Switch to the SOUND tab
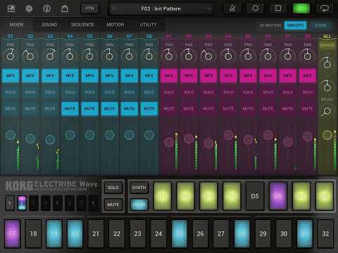The height and width of the screenshot is (253, 338). point(49,25)
